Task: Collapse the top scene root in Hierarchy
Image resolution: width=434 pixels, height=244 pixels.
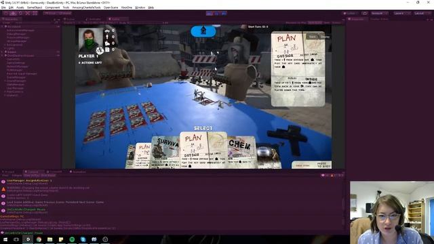Action: point(2,26)
